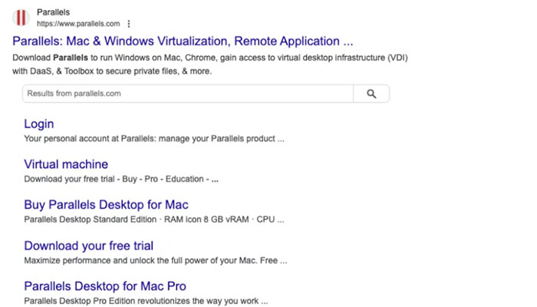Open the Login sitelink
The width and height of the screenshot is (537, 307).
(x=39, y=124)
